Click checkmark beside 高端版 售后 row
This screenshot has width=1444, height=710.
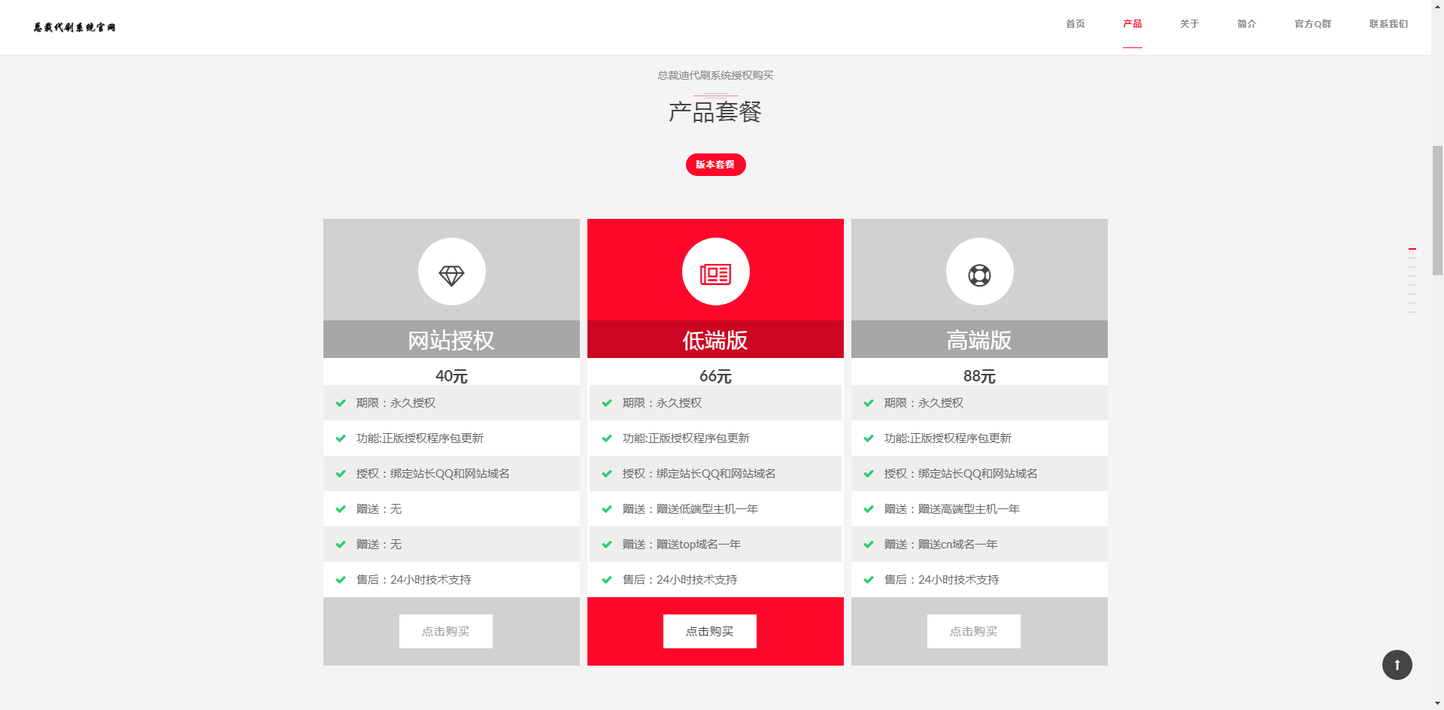coord(869,580)
